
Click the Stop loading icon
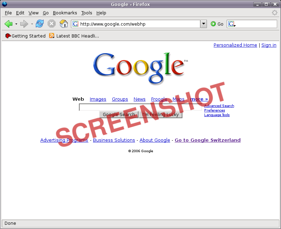[52, 23]
